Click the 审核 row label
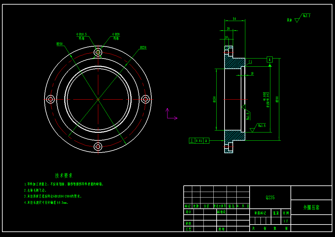Screen dimensions: 335x237 tap(188, 224)
